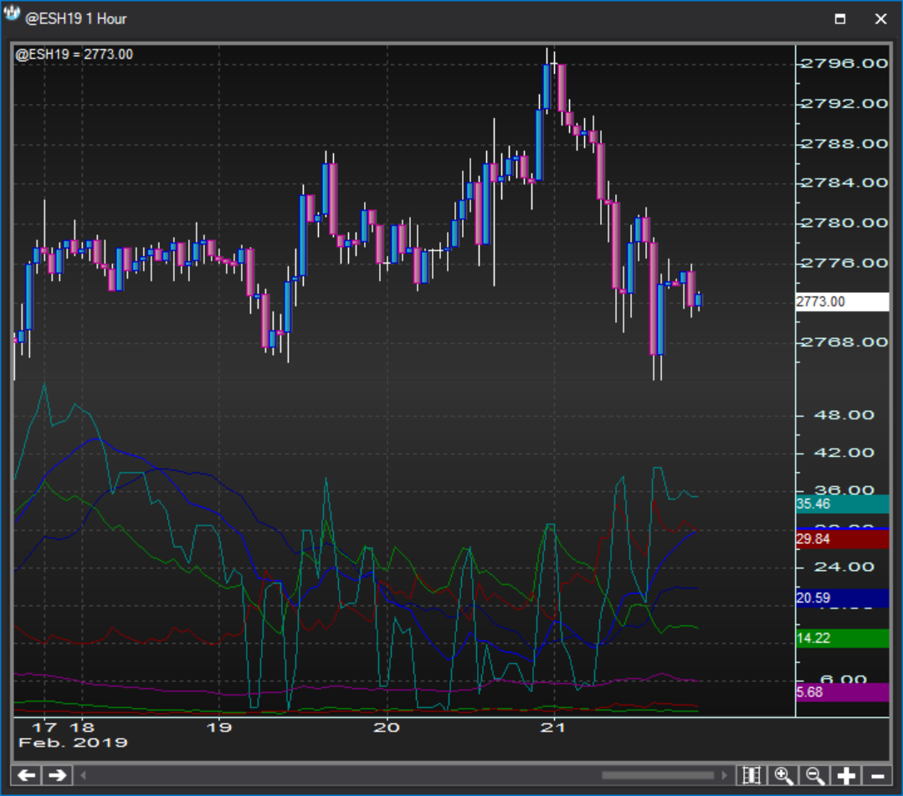Click the 2796.00 price axis label

pyautogui.click(x=844, y=64)
